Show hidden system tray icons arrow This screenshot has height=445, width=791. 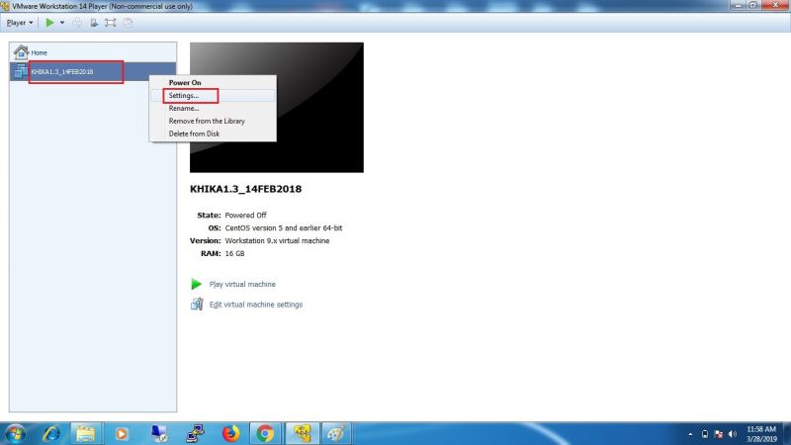[690, 434]
